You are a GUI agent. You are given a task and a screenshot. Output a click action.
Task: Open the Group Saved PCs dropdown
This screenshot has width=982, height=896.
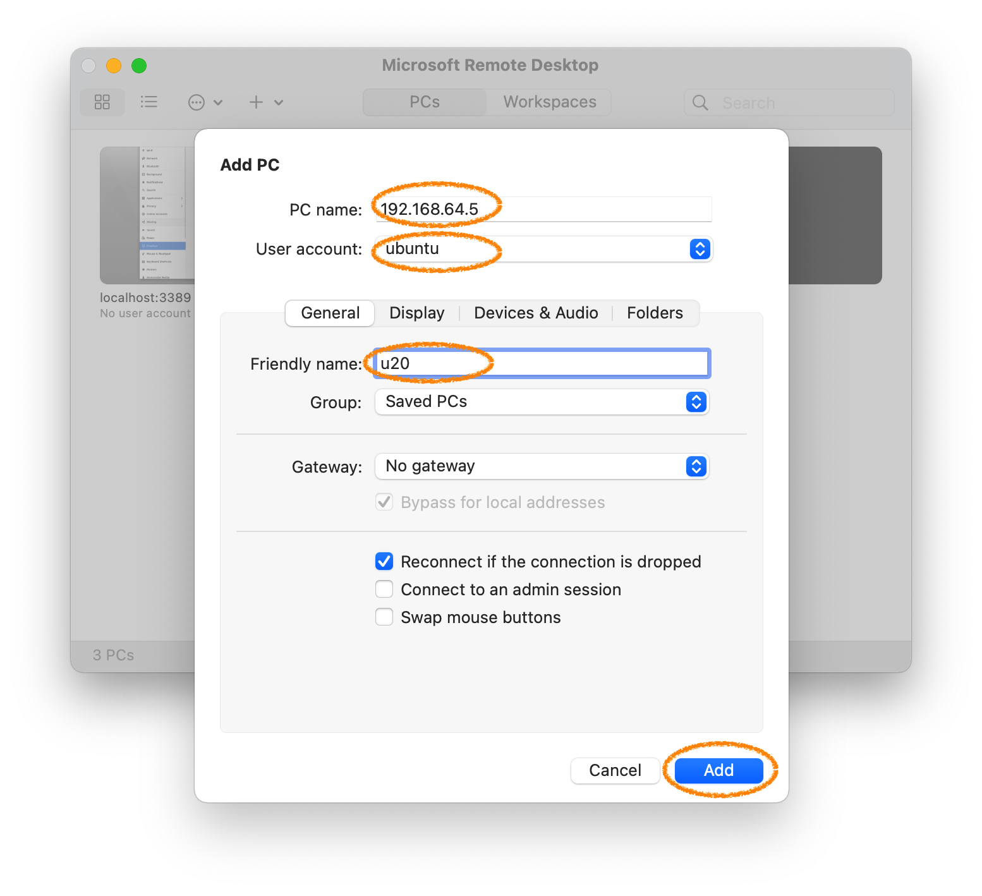696,402
